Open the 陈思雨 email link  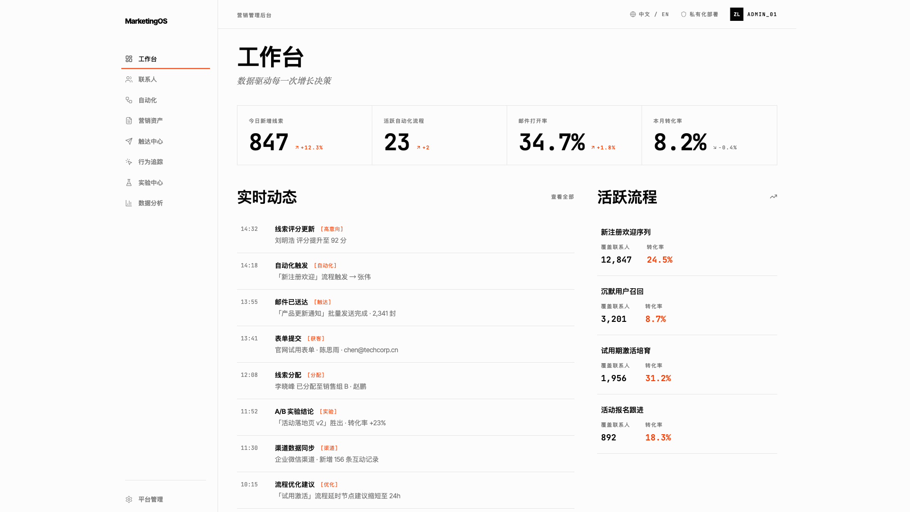coord(370,350)
